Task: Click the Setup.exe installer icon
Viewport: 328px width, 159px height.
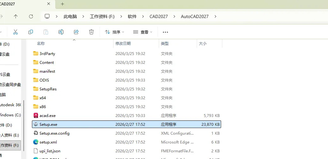Action: pyautogui.click(x=36, y=124)
